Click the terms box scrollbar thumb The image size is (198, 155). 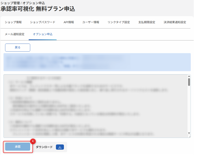(x=189, y=82)
